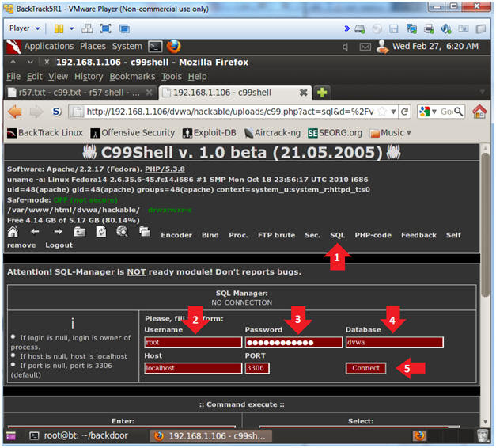Open the Places menu
Screen dimensions: 496x448
[93, 46]
